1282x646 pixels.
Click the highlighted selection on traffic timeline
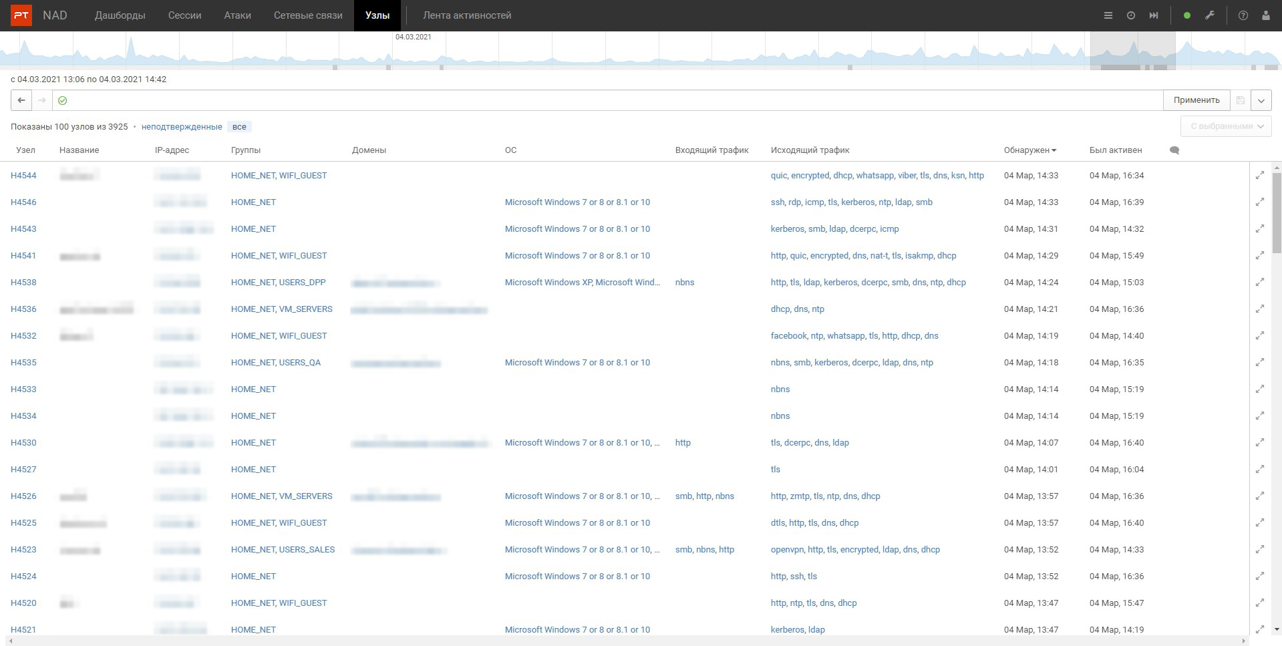(1132, 50)
